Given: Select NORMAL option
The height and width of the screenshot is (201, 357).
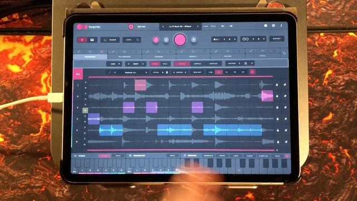Looking at the screenshot, I should [x=197, y=64].
